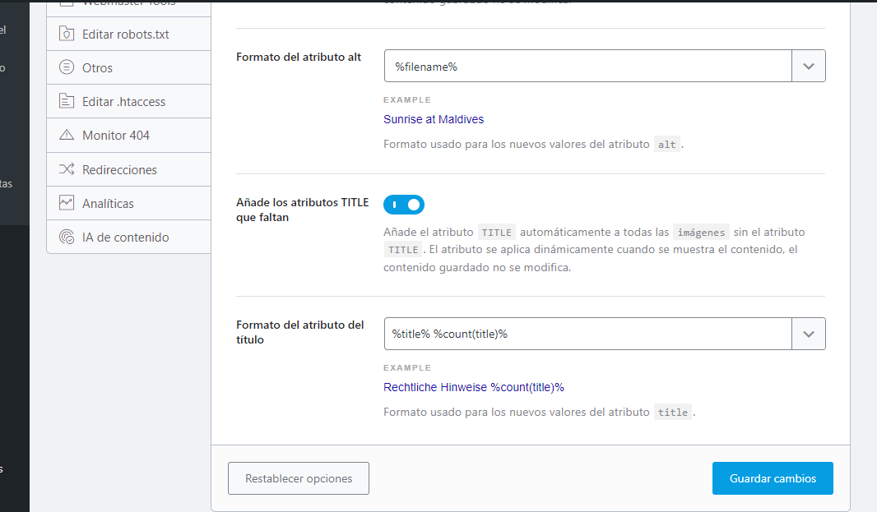Screen dimensions: 877x512
Task: Click the Editar robots.txt file icon
Action: [x=67, y=34]
